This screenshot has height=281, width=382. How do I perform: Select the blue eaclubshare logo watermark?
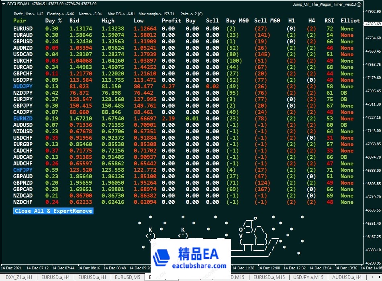coord(190,257)
